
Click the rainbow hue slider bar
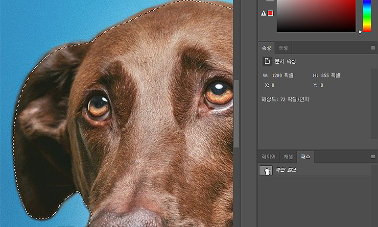pos(367,16)
